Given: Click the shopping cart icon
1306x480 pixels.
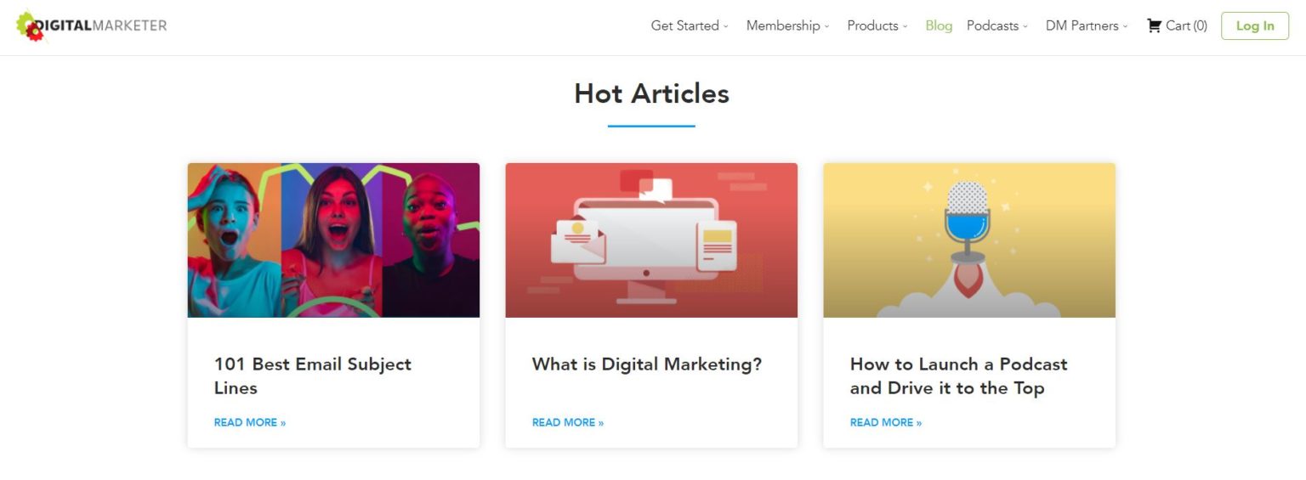Looking at the screenshot, I should (1154, 25).
